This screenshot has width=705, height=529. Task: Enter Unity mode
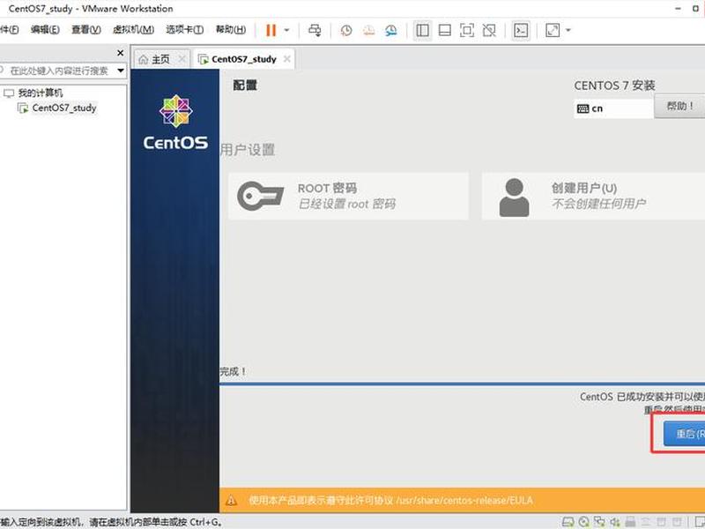(489, 30)
